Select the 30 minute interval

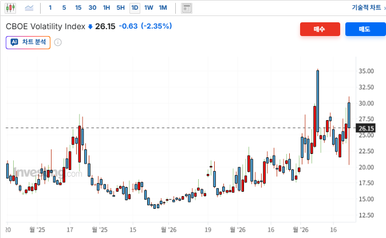[92, 8]
